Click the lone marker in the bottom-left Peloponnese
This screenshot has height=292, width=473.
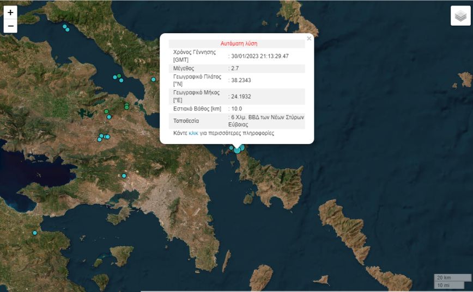pyautogui.click(x=35, y=233)
